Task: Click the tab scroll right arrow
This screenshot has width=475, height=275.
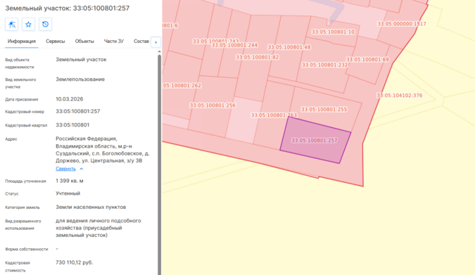Action: click(156, 42)
